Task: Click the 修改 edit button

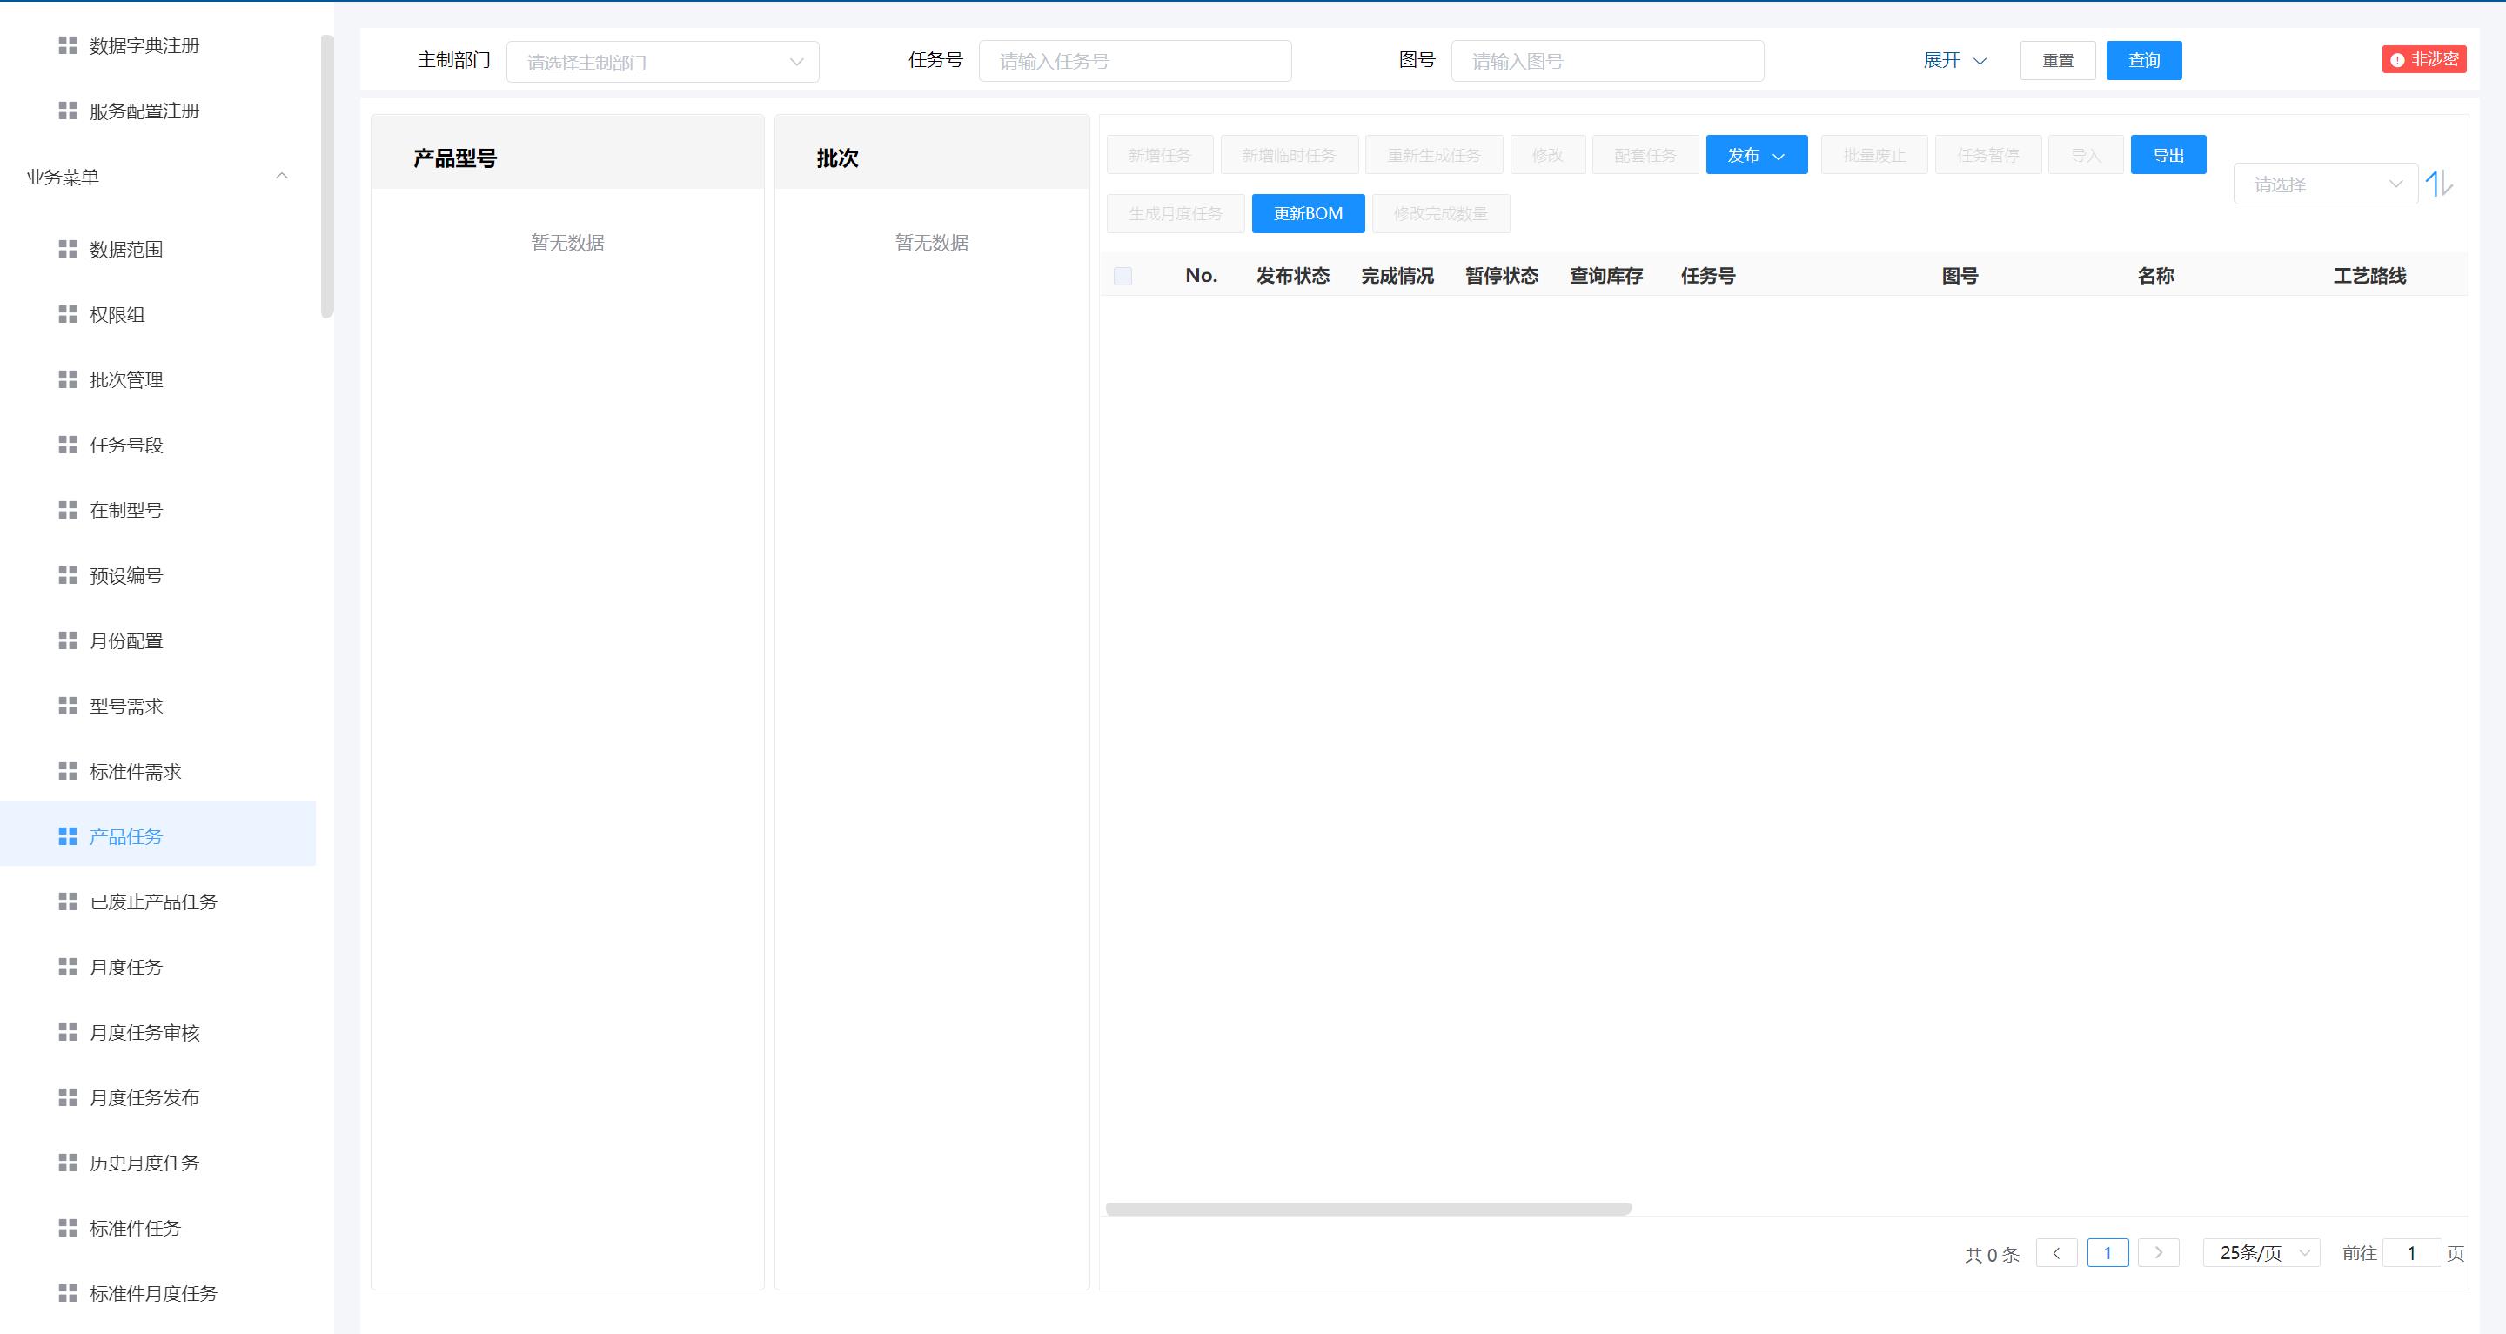Action: point(1548,155)
